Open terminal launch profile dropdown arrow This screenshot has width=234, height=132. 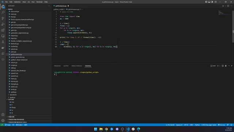[x=220, y=66]
